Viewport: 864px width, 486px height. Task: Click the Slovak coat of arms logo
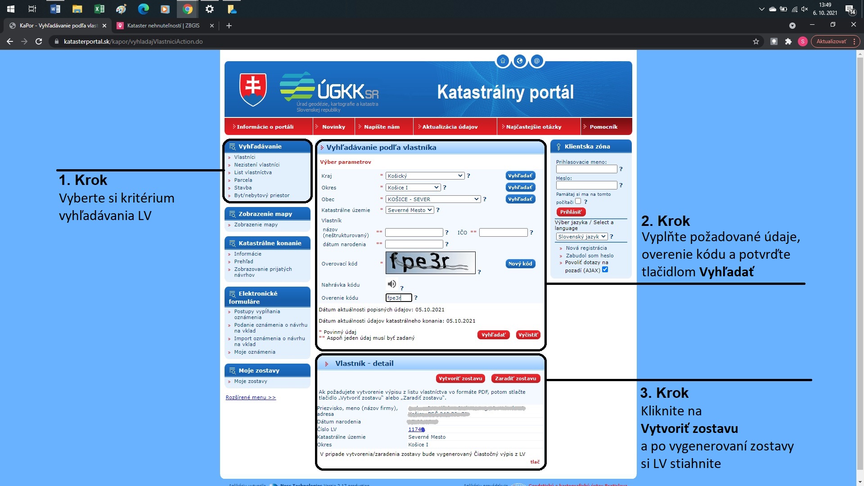[x=253, y=90]
